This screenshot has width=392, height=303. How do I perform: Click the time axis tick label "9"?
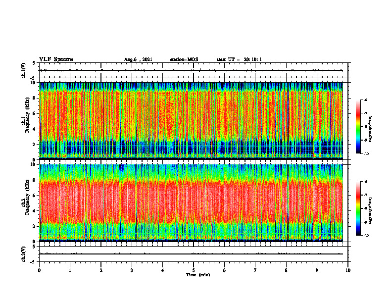click(317, 270)
